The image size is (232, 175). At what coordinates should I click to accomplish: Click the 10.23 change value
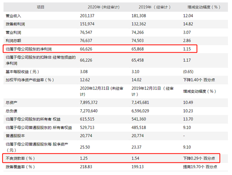coord(188,111)
